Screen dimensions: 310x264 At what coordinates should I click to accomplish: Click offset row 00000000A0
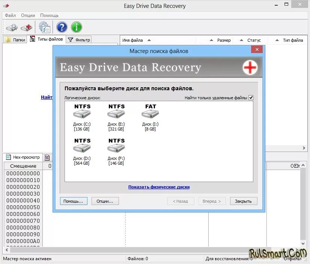pyautogui.click(x=23, y=241)
